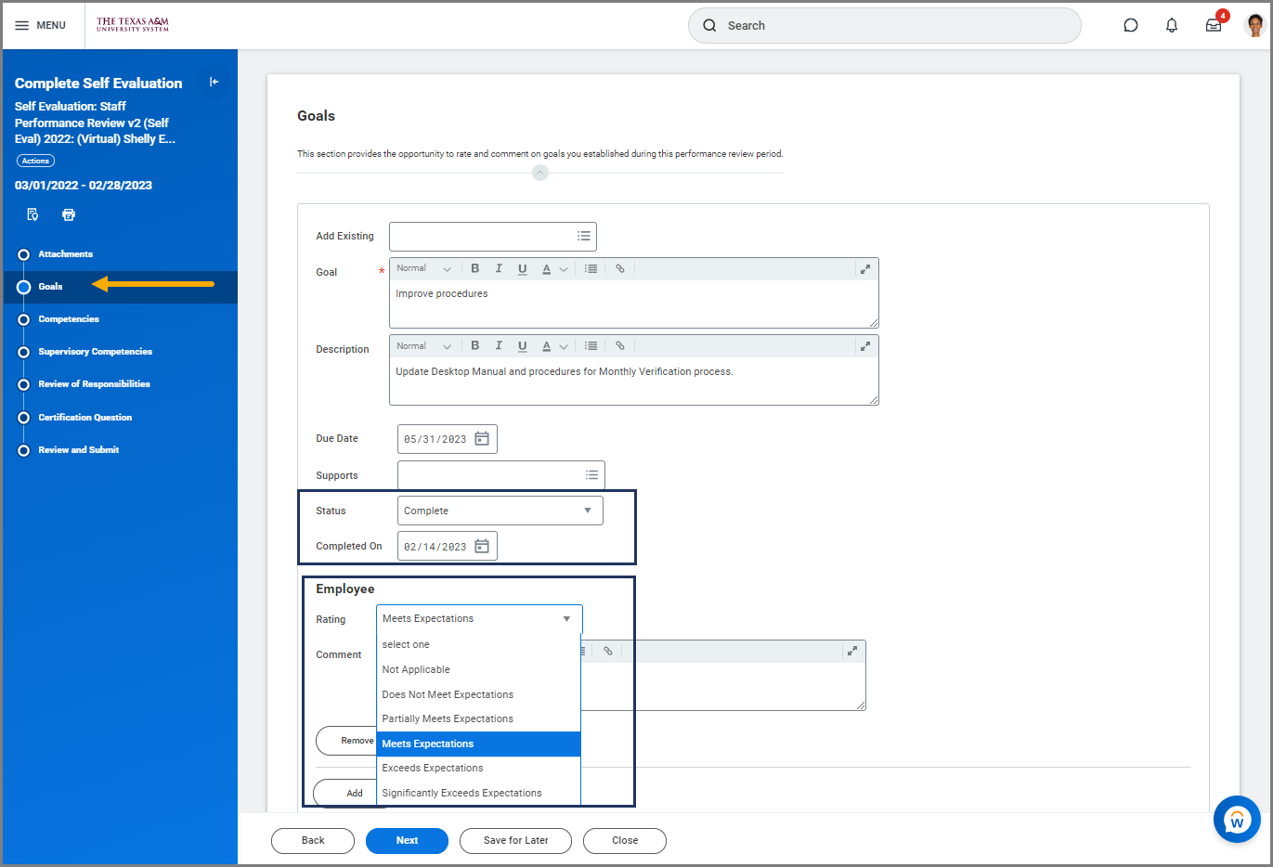Toggle underline formatting in Goal toolbar

click(522, 268)
